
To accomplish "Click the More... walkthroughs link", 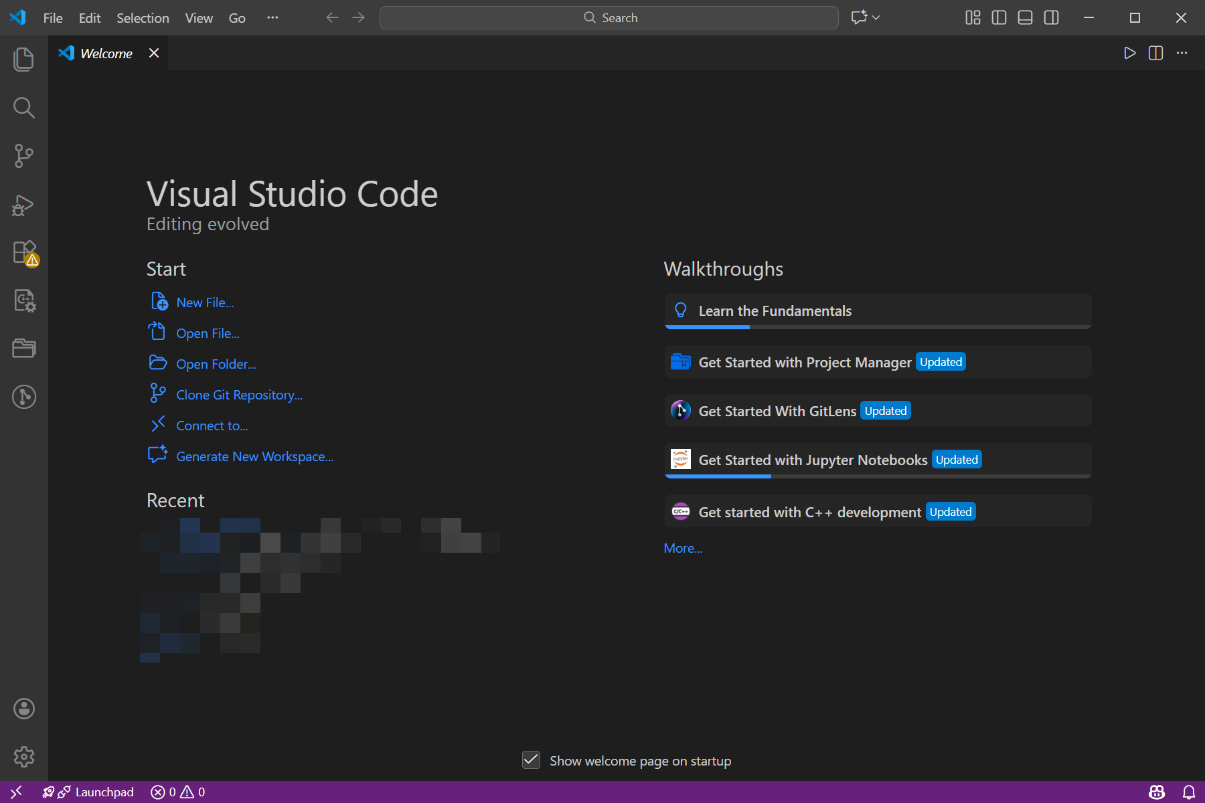I will [683, 548].
